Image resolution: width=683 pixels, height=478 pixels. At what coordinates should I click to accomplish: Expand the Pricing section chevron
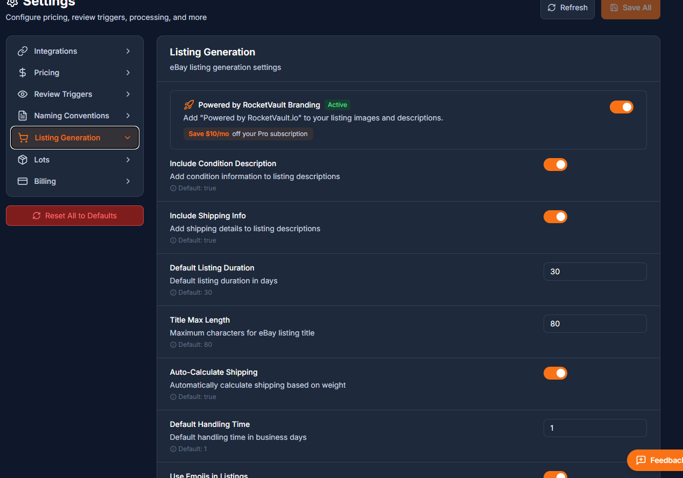pyautogui.click(x=128, y=73)
